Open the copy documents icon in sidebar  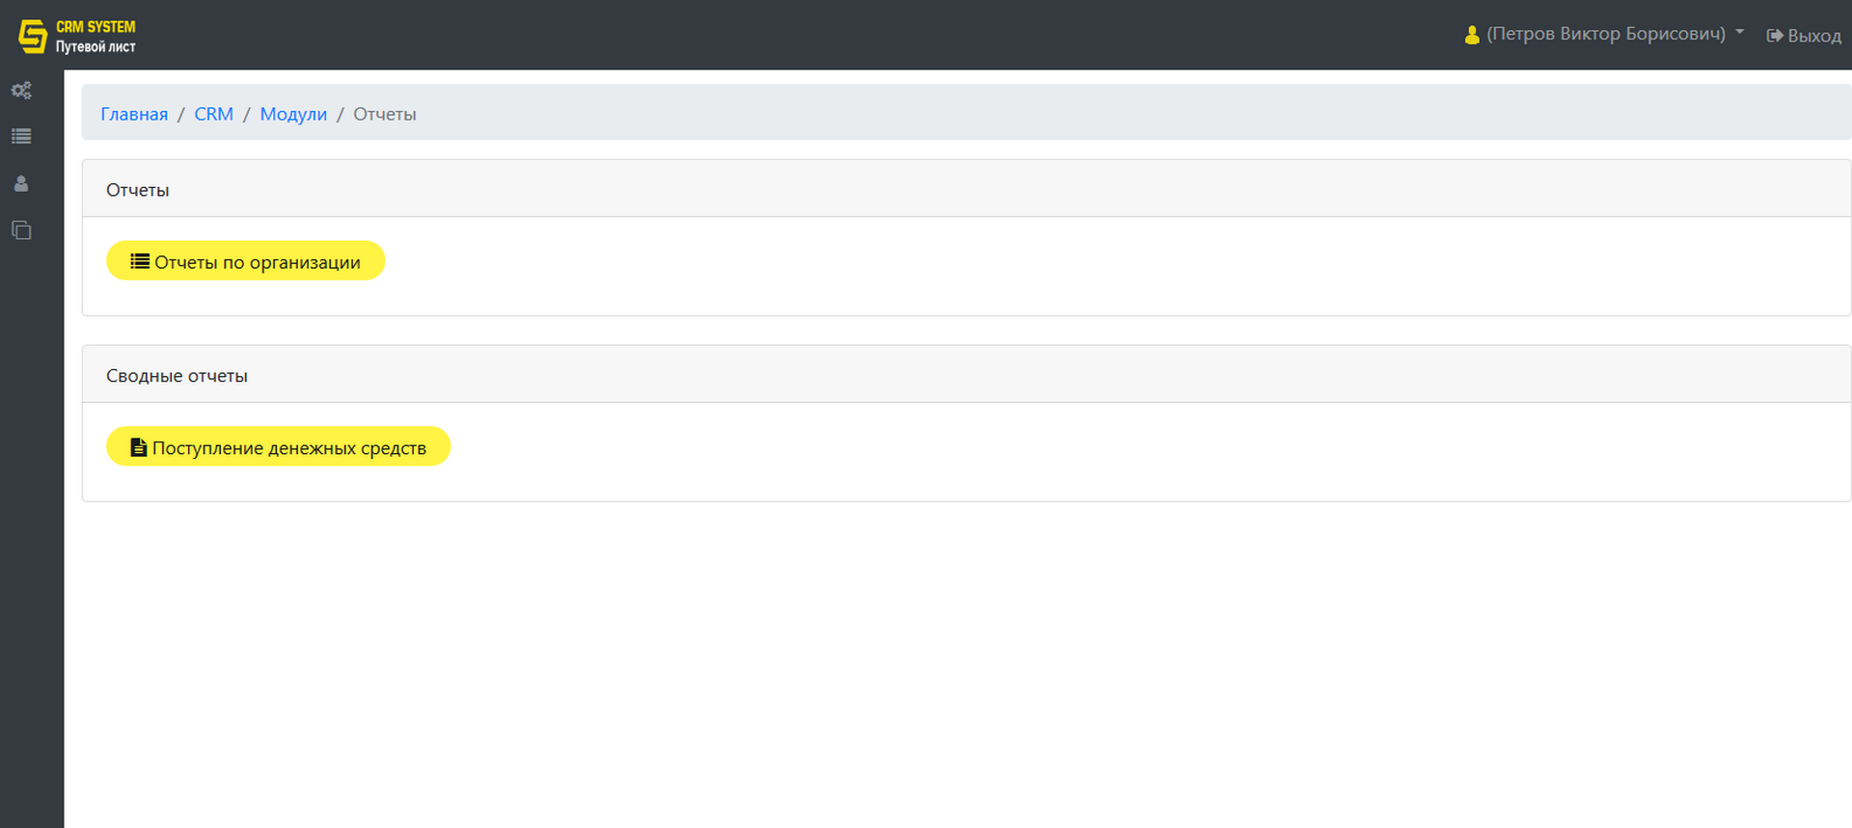pyautogui.click(x=21, y=230)
